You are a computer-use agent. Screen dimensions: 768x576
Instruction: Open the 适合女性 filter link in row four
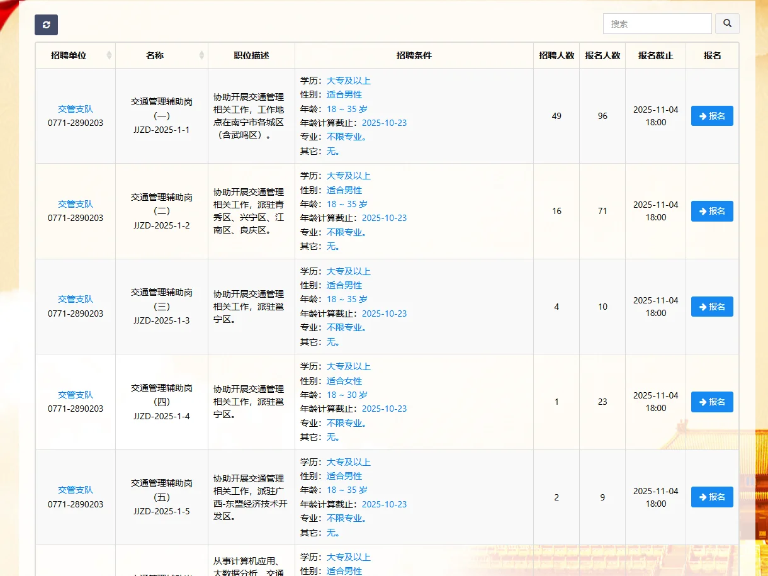click(x=344, y=381)
